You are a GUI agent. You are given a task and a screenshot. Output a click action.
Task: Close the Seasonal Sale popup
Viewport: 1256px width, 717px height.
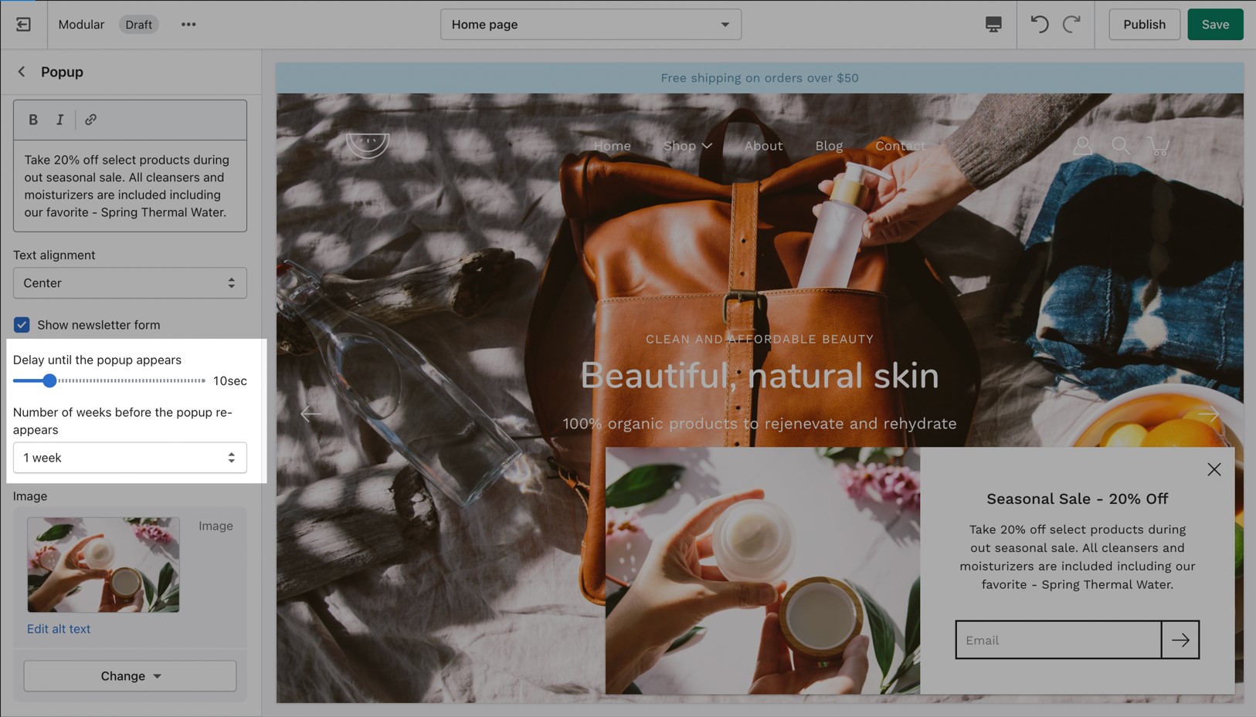(1214, 469)
